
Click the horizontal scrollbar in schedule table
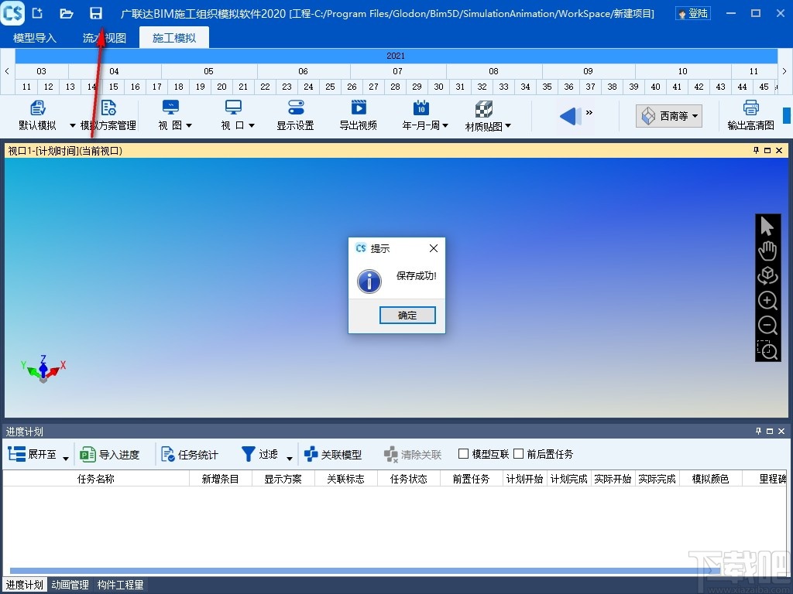tap(366, 570)
